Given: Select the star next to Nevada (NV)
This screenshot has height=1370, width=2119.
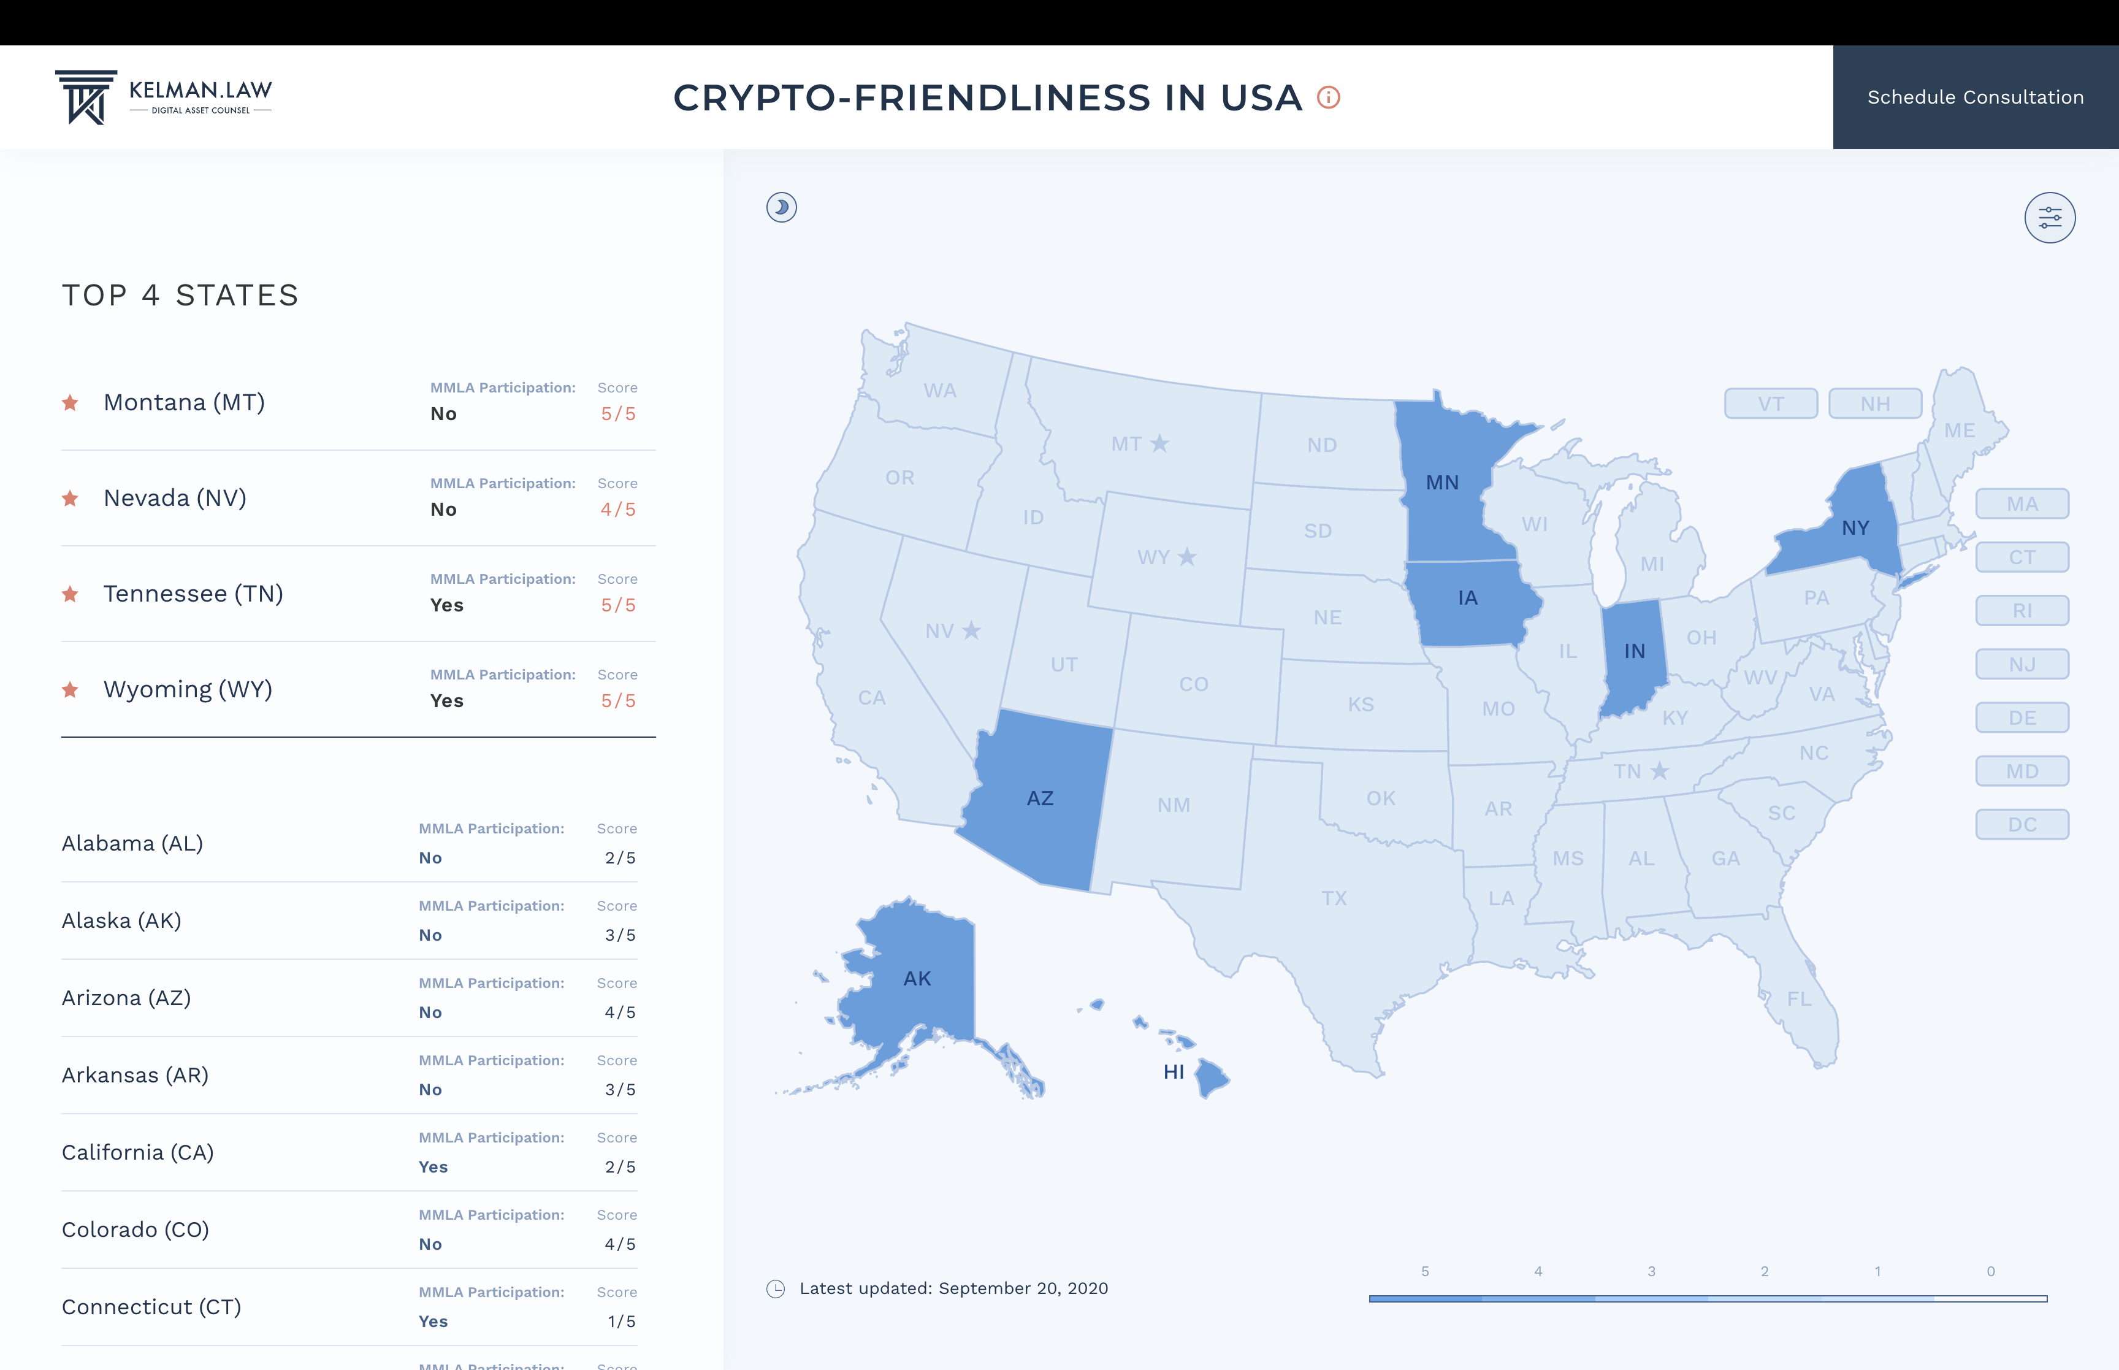Looking at the screenshot, I should coord(71,498).
